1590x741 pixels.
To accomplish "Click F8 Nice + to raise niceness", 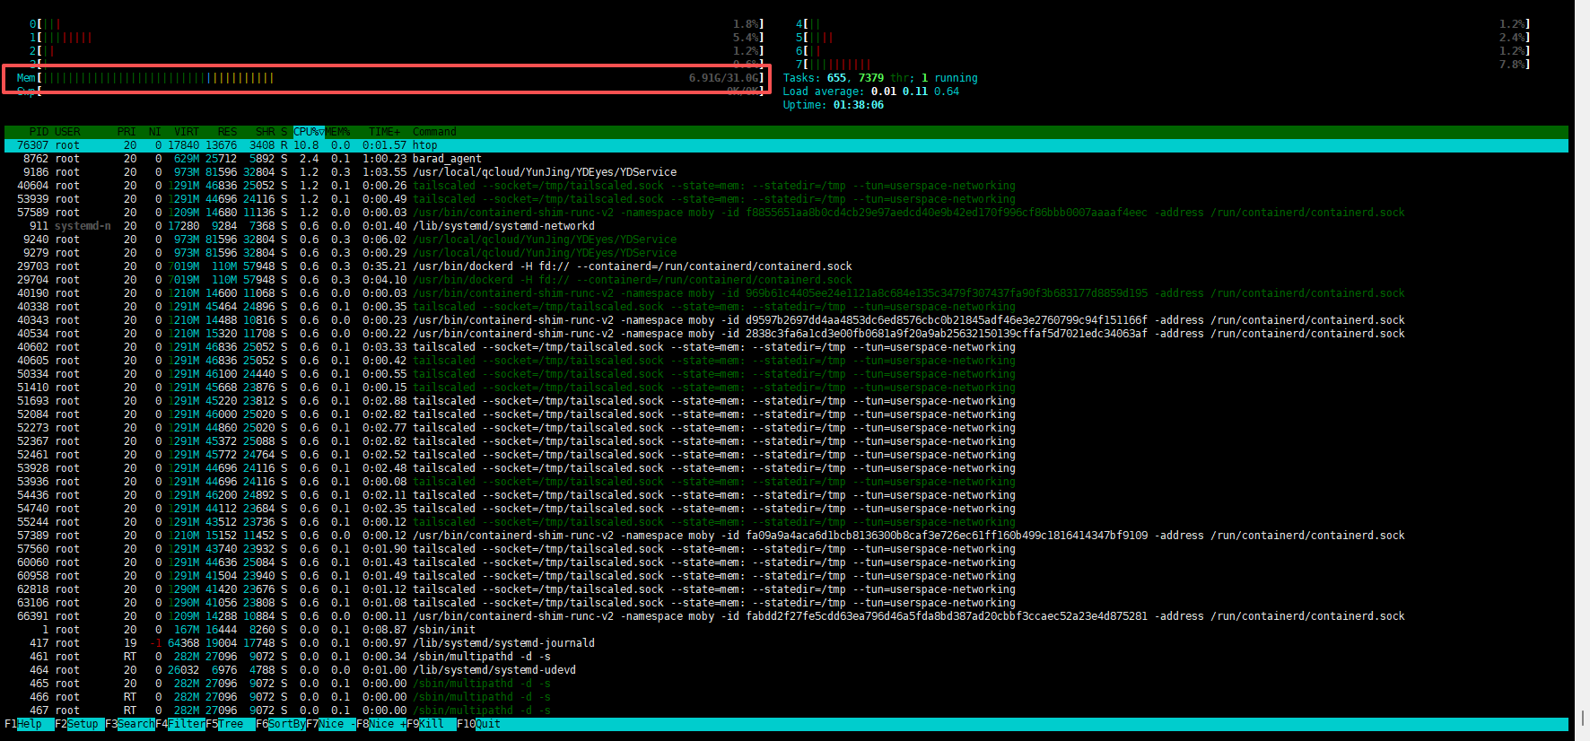I will (x=381, y=724).
